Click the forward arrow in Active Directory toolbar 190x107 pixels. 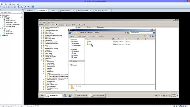pyautogui.click(x=42, y=25)
